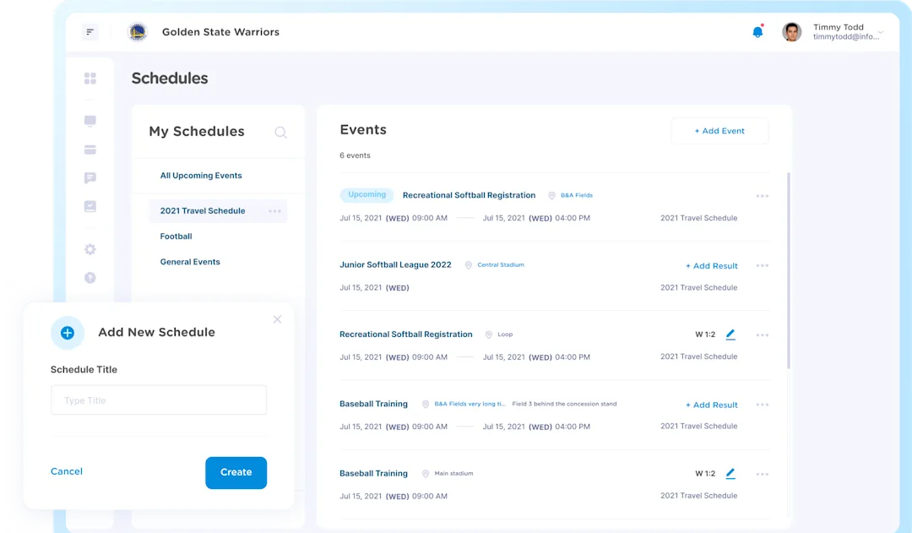Select the Football schedule

(x=176, y=237)
